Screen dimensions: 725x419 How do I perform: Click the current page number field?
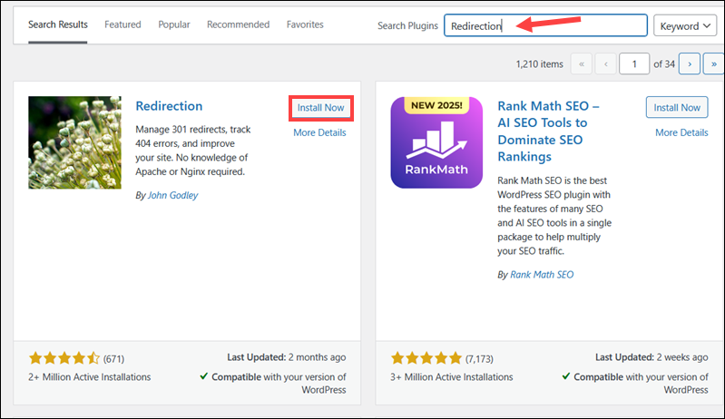tap(634, 63)
